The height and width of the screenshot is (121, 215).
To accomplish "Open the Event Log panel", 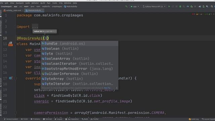I will pos(193,119).
